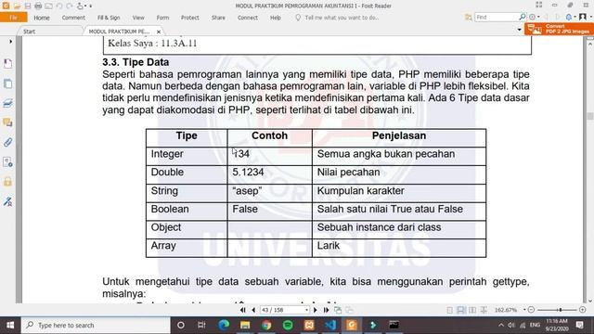Open Spotify from the taskbar
This screenshot has height=334, width=594.
click(288, 325)
